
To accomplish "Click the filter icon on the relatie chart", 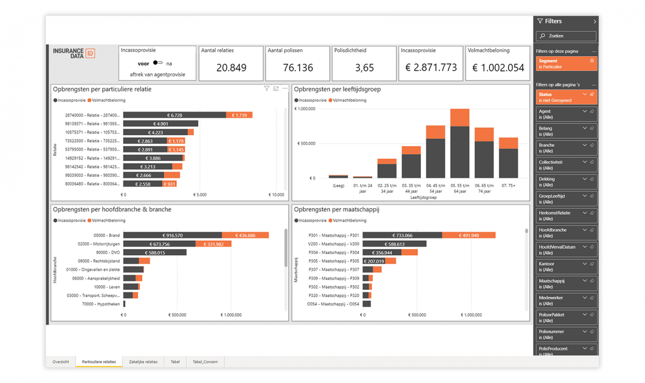I will 266,88.
